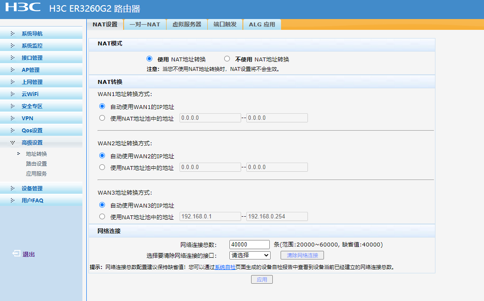Click the 网络连接总数 input field
This screenshot has width=484, height=301.
pos(250,245)
